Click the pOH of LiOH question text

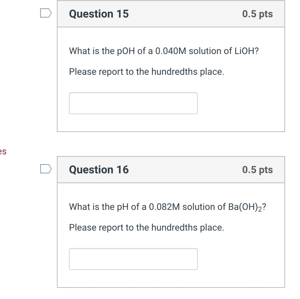(164, 51)
